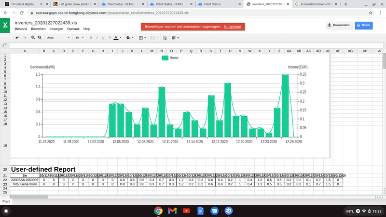Open the Help menu

click(87, 29)
